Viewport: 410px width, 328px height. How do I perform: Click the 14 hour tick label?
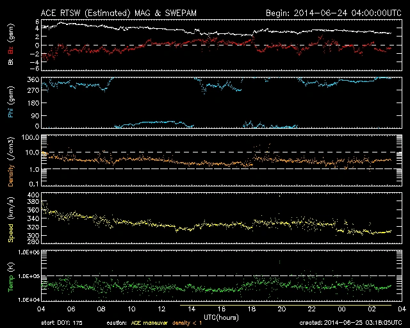191,309
